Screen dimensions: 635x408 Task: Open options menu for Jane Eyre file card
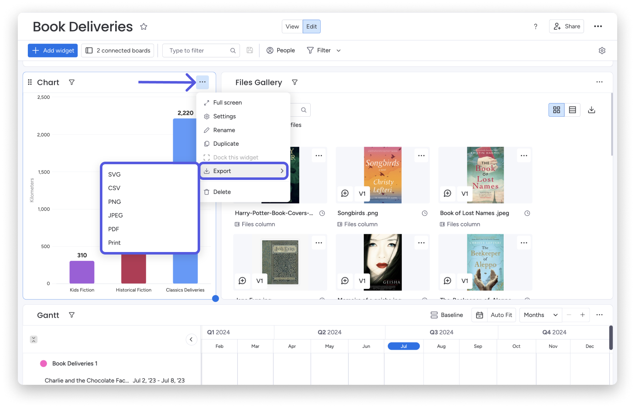coord(319,243)
